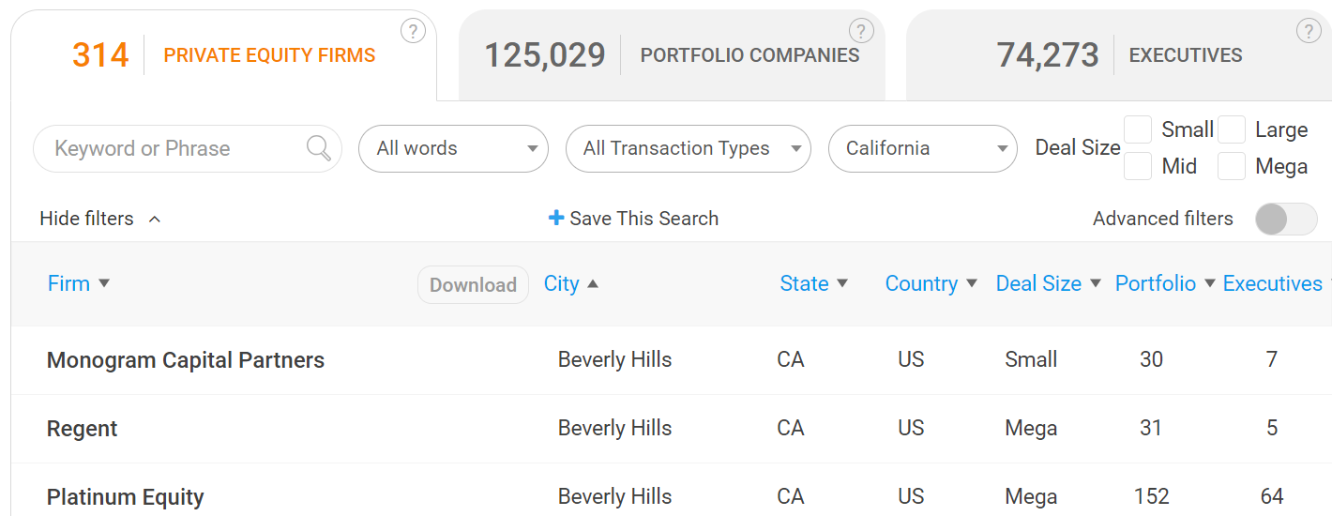Screen dimensions: 1332x516
Task: Click the Firm column sort arrow
Action: [104, 283]
